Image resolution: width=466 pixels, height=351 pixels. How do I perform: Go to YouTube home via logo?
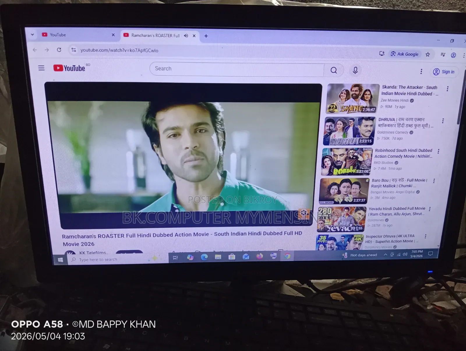[x=69, y=68]
